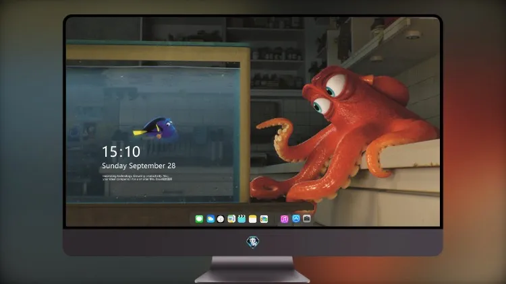This screenshot has width=506, height=284.
Task: Open the yellow Notes app in dock
Action: click(x=253, y=219)
